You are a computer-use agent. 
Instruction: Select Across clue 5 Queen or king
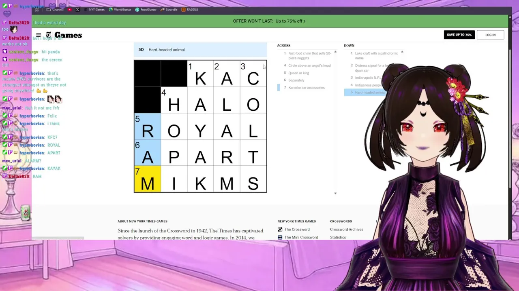[307, 73]
